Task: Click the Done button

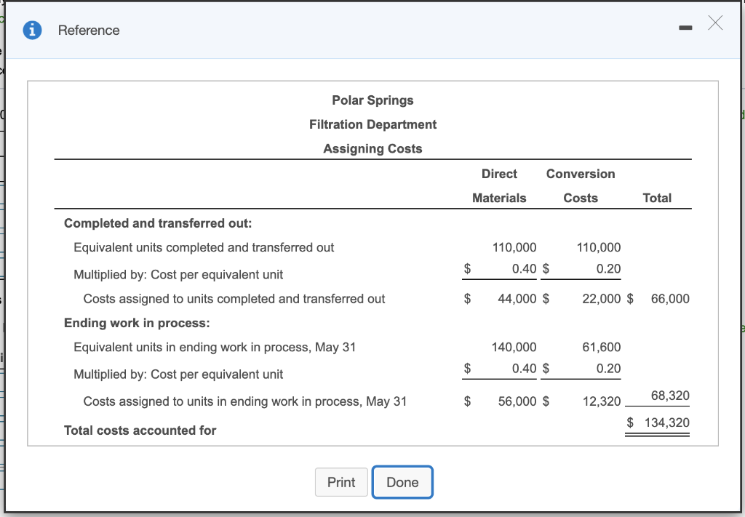Action: coord(402,482)
